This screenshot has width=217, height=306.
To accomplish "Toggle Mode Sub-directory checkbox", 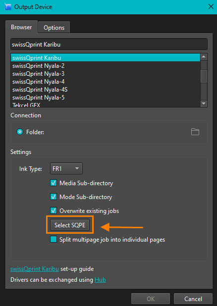I will [54, 197].
